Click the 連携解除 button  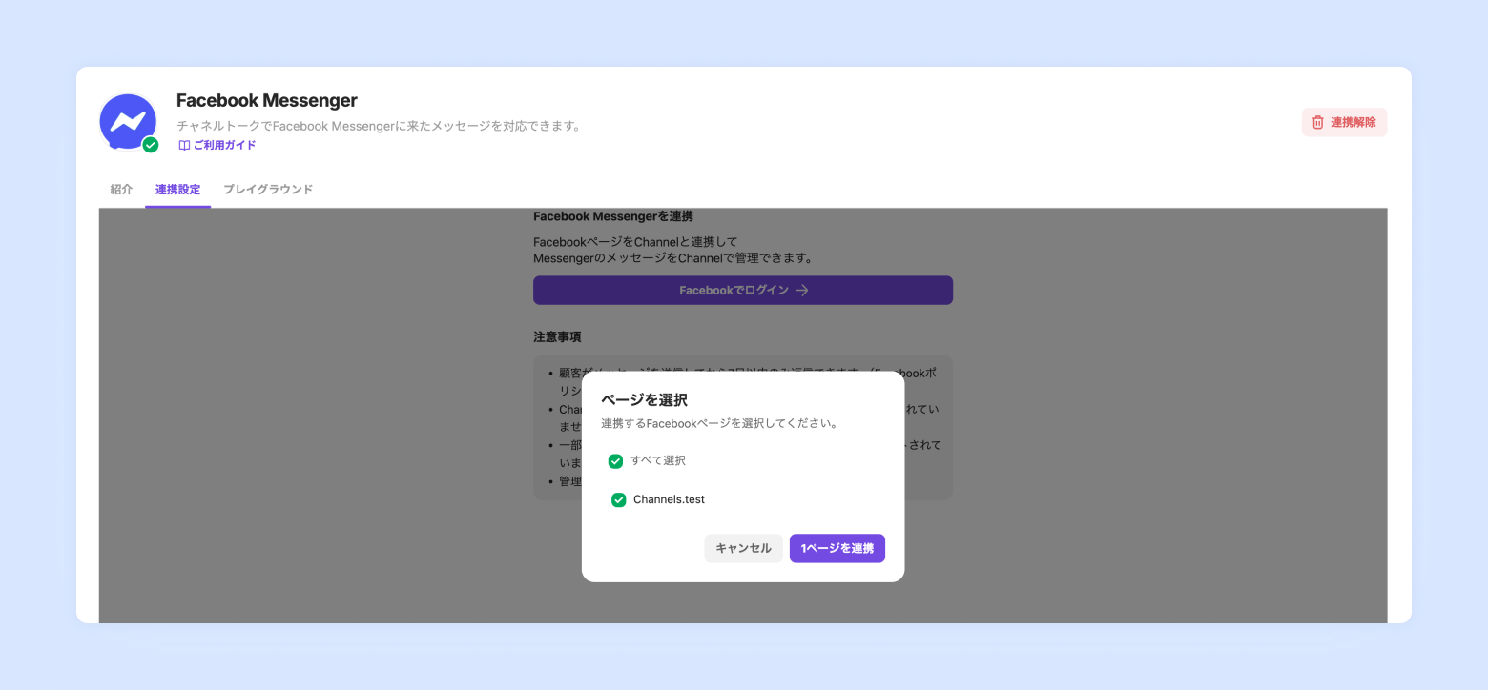tap(1344, 122)
